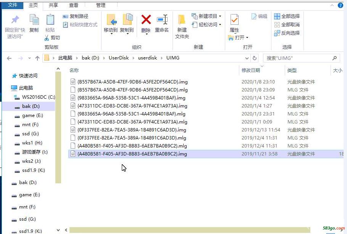Sort by Type (类型) column header

292,70
